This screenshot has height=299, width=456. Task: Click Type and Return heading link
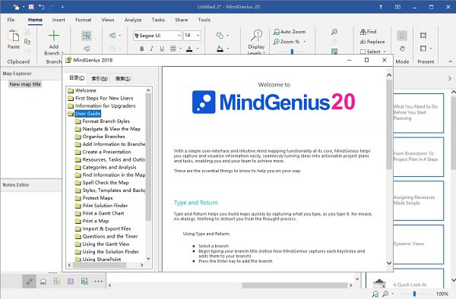[196, 203]
